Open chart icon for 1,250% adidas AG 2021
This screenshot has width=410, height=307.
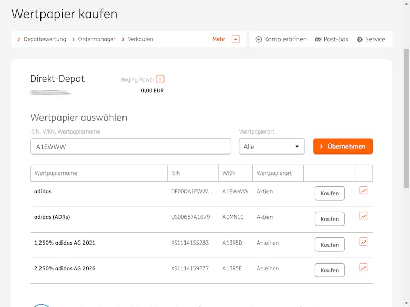tap(363, 242)
